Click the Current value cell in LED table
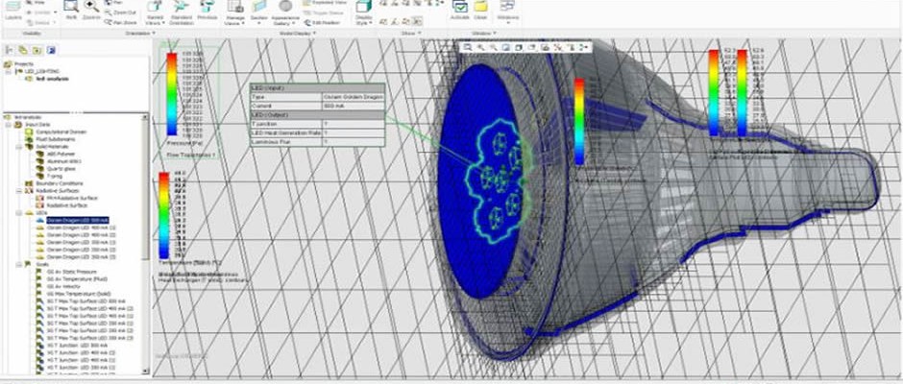903x384 pixels. (x=354, y=106)
